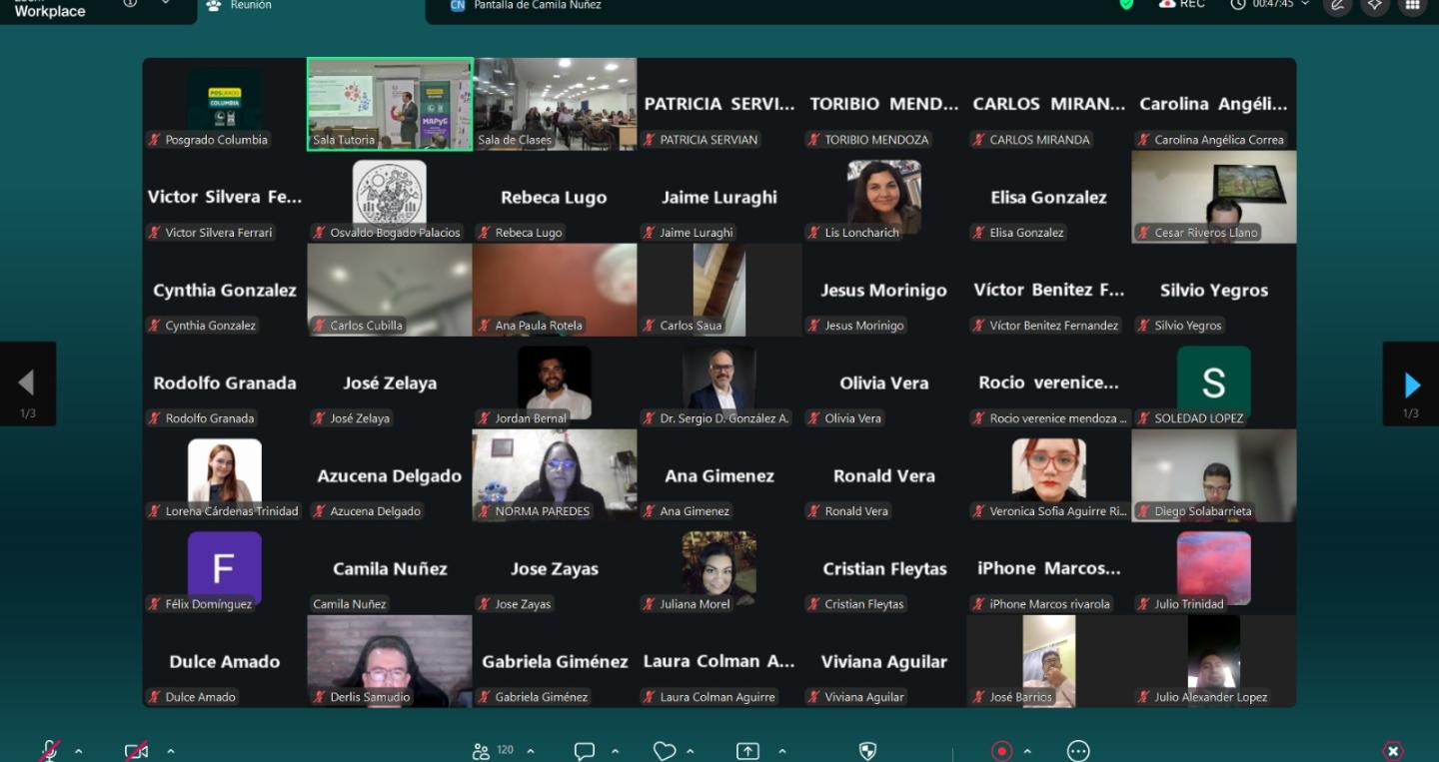This screenshot has width=1439, height=762.
Task: Select Carlos Cubilla video tile
Action: [x=390, y=290]
